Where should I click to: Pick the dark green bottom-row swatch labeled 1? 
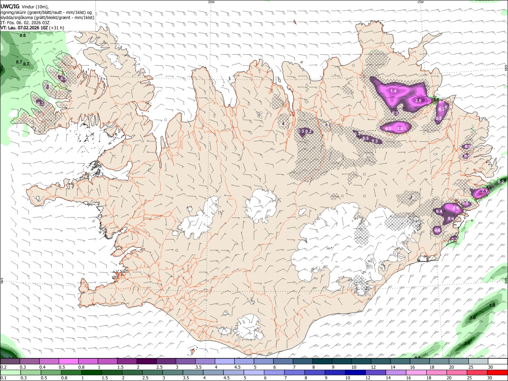[x=91, y=373]
